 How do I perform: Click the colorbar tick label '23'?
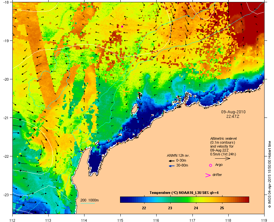170,208
